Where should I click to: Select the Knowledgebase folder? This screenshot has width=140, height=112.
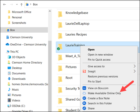tap(77, 13)
